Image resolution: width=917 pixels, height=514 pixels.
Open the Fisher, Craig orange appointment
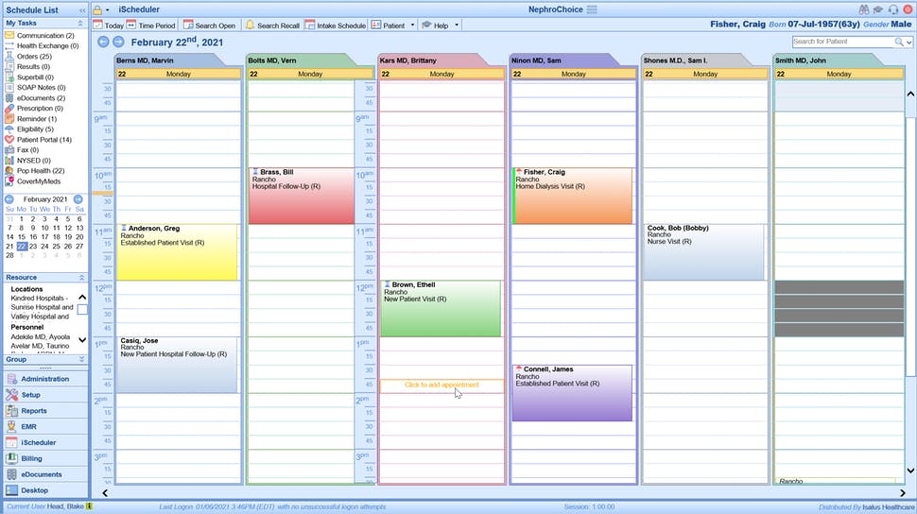[x=572, y=196]
